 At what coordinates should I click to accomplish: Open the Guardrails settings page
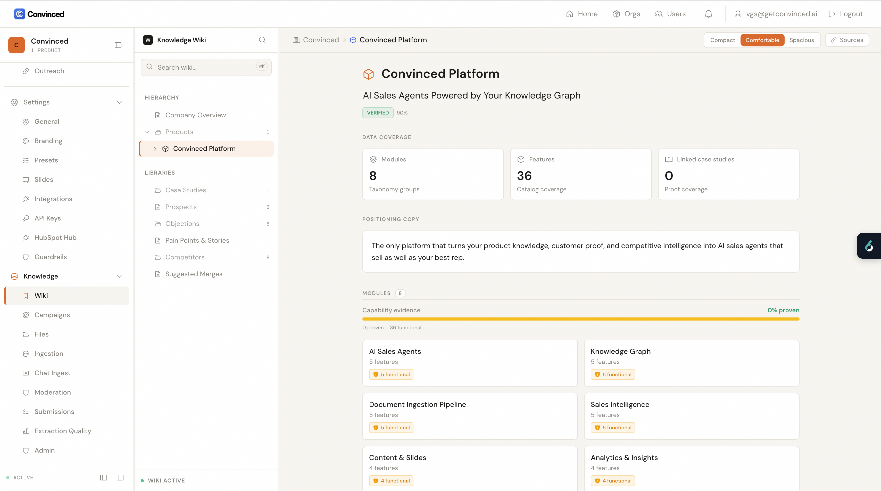[67, 257]
